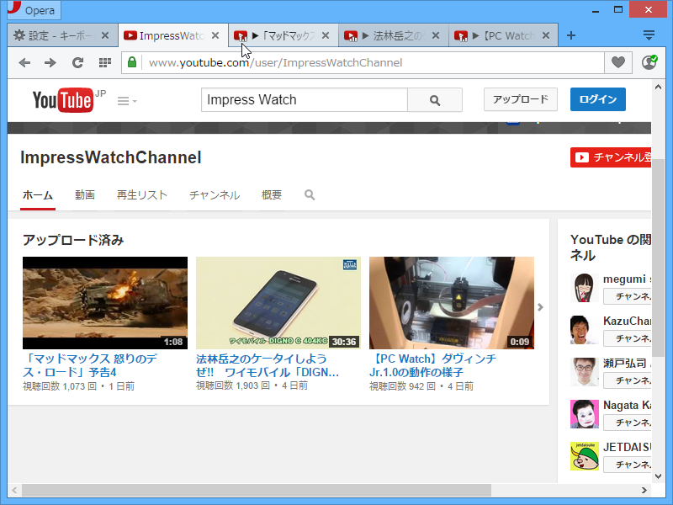Open the 法林岳之のケータイしようぜ!! video link
The image size is (673, 505).
pyautogui.click(x=268, y=365)
